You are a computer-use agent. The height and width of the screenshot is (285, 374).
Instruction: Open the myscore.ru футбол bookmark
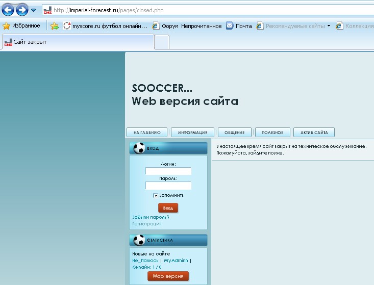tap(105, 26)
